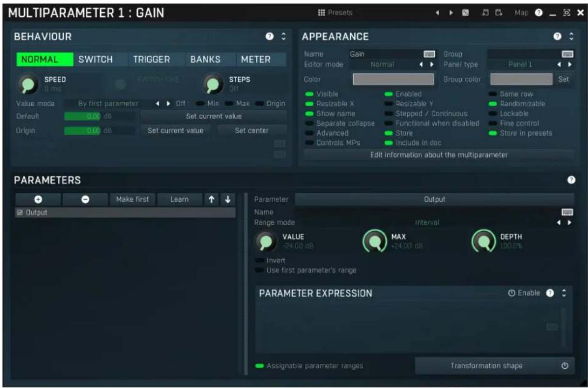Move parameter up with arrow icon
Viewport: 588px width, 388px height.
point(212,199)
